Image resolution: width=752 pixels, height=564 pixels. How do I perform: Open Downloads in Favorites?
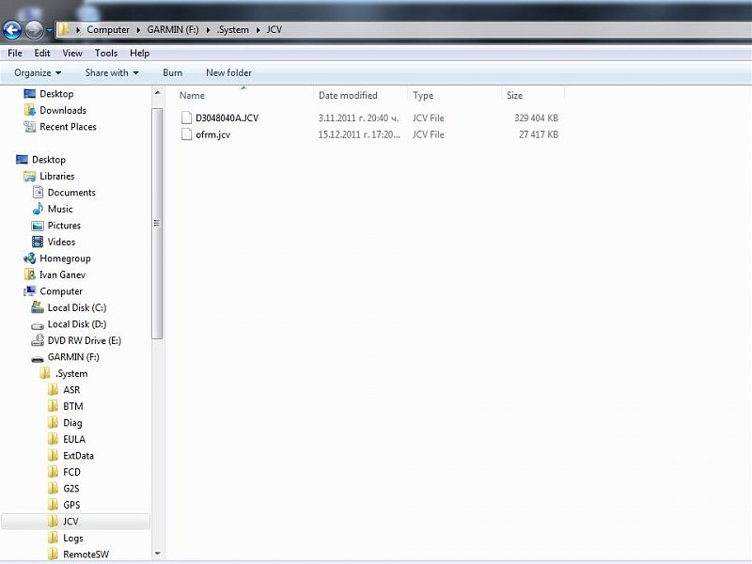tap(63, 110)
